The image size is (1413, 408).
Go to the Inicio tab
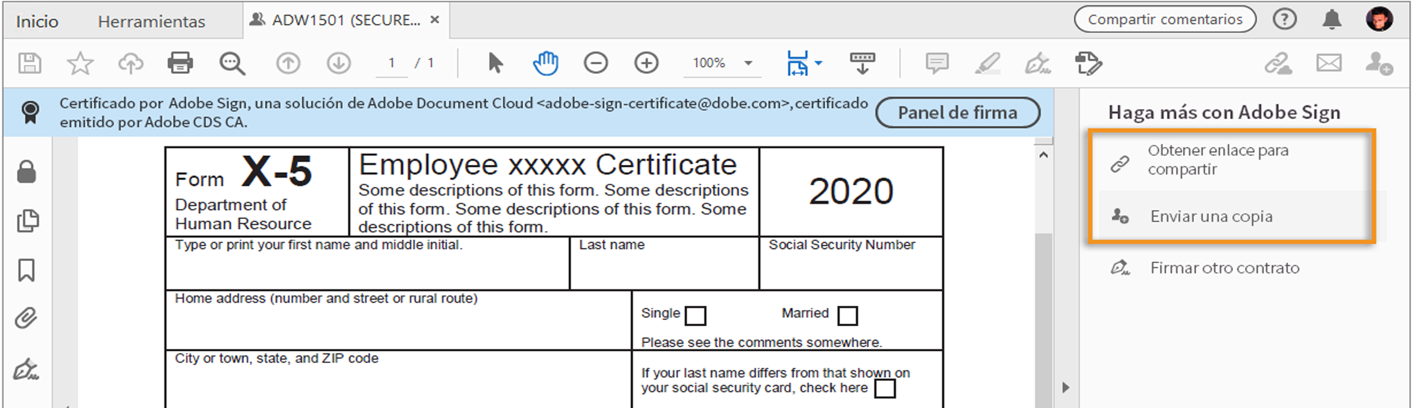(x=37, y=22)
